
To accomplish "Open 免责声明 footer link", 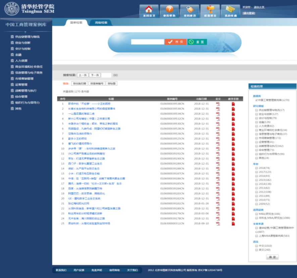I will click(97, 270).
